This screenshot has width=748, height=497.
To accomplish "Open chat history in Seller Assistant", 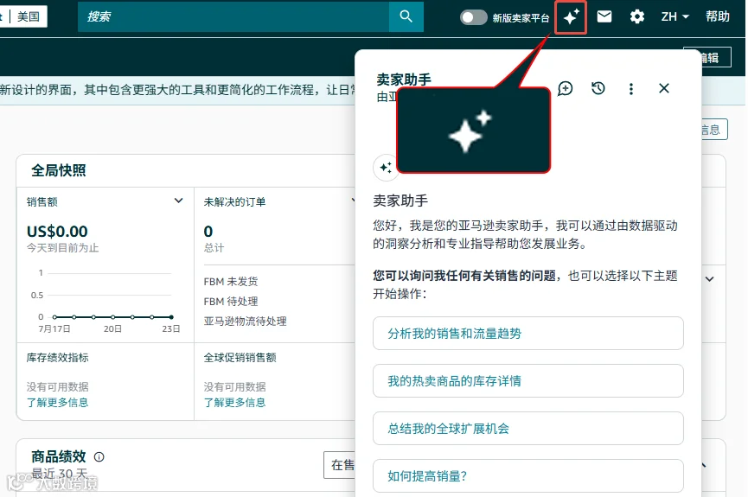I will click(x=598, y=89).
